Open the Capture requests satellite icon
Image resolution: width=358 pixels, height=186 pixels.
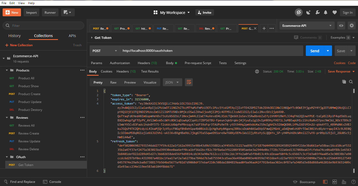308,12
